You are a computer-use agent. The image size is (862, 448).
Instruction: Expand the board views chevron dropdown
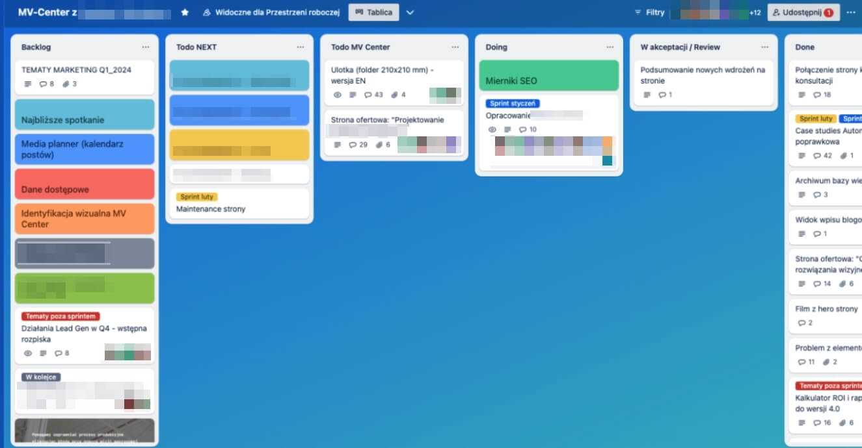pos(410,12)
